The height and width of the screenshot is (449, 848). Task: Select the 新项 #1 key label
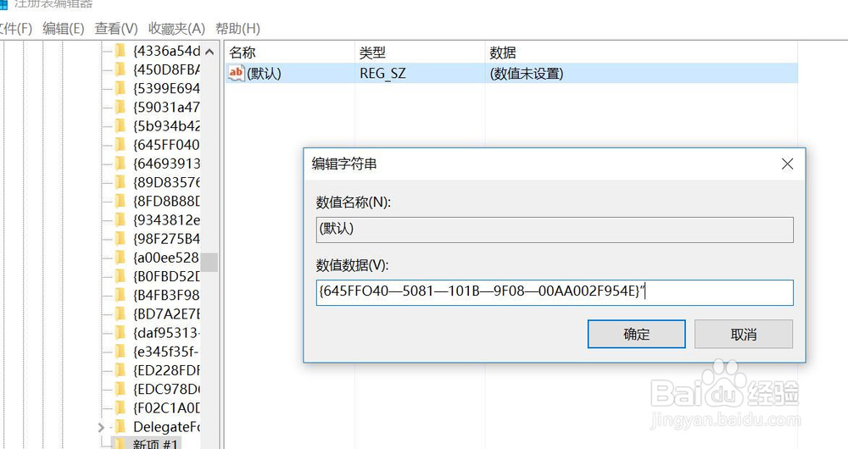(155, 444)
